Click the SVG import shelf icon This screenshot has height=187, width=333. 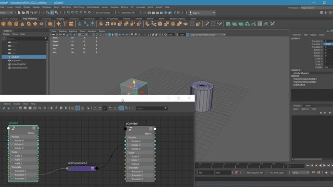click(x=71, y=24)
